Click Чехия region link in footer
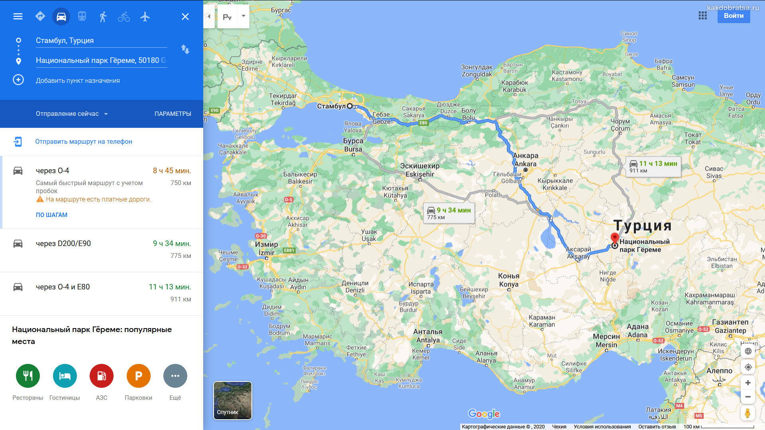The image size is (765, 430). click(x=559, y=426)
